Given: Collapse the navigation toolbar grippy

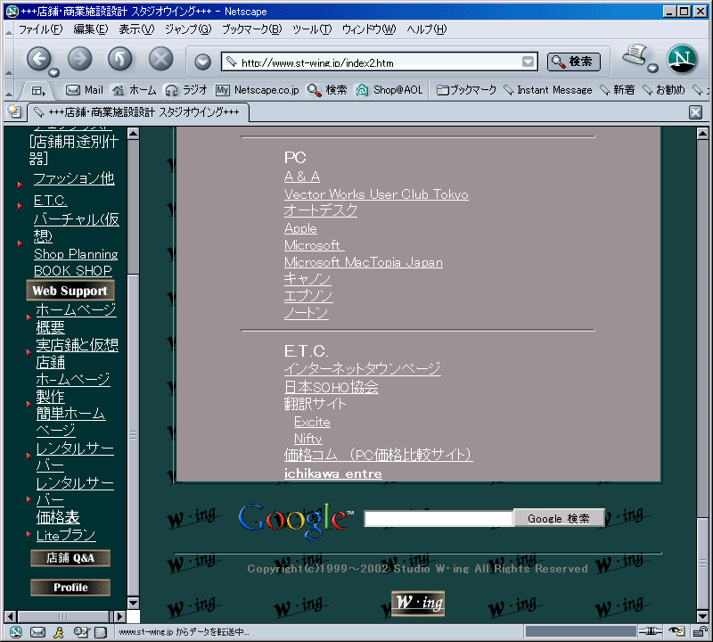Looking at the screenshot, I should [9, 59].
